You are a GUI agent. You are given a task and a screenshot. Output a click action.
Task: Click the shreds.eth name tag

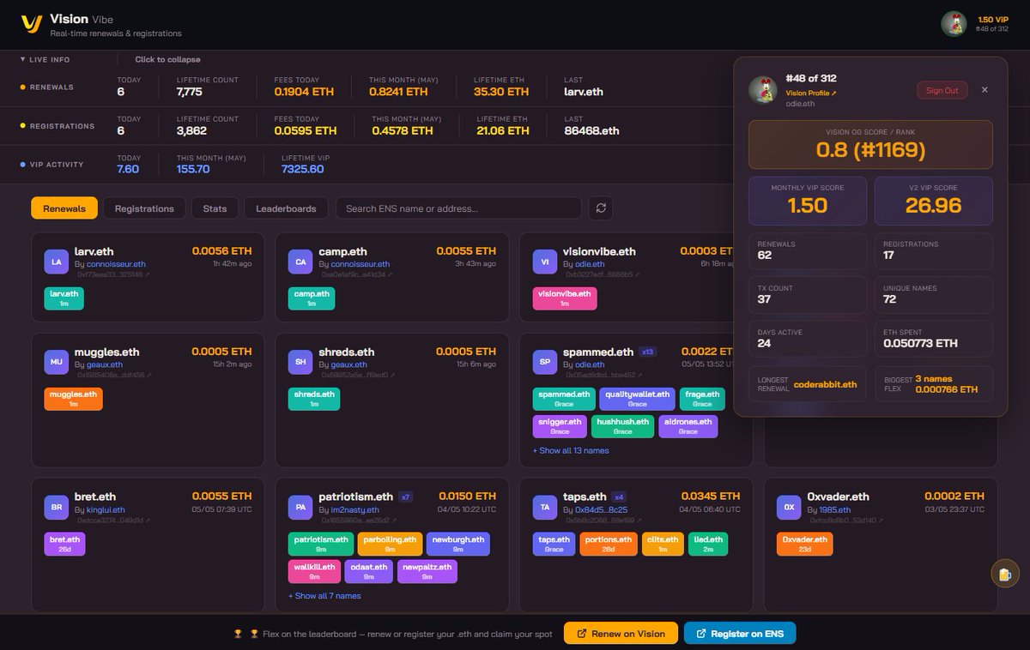[x=313, y=399]
